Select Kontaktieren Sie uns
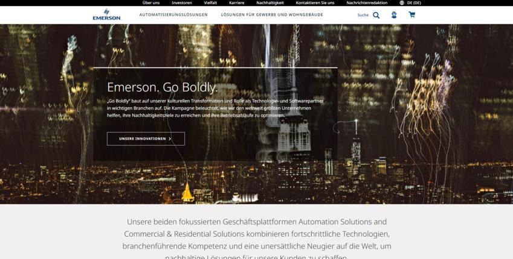The height and width of the screenshot is (259, 513). 315,2
